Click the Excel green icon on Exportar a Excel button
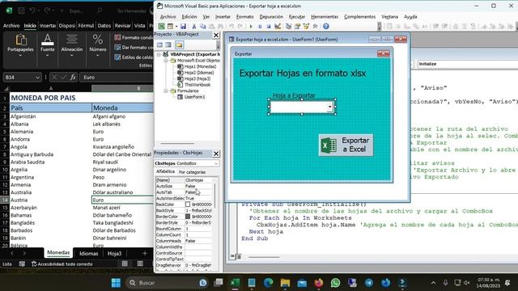This screenshot has height=291, width=518. [x=329, y=145]
